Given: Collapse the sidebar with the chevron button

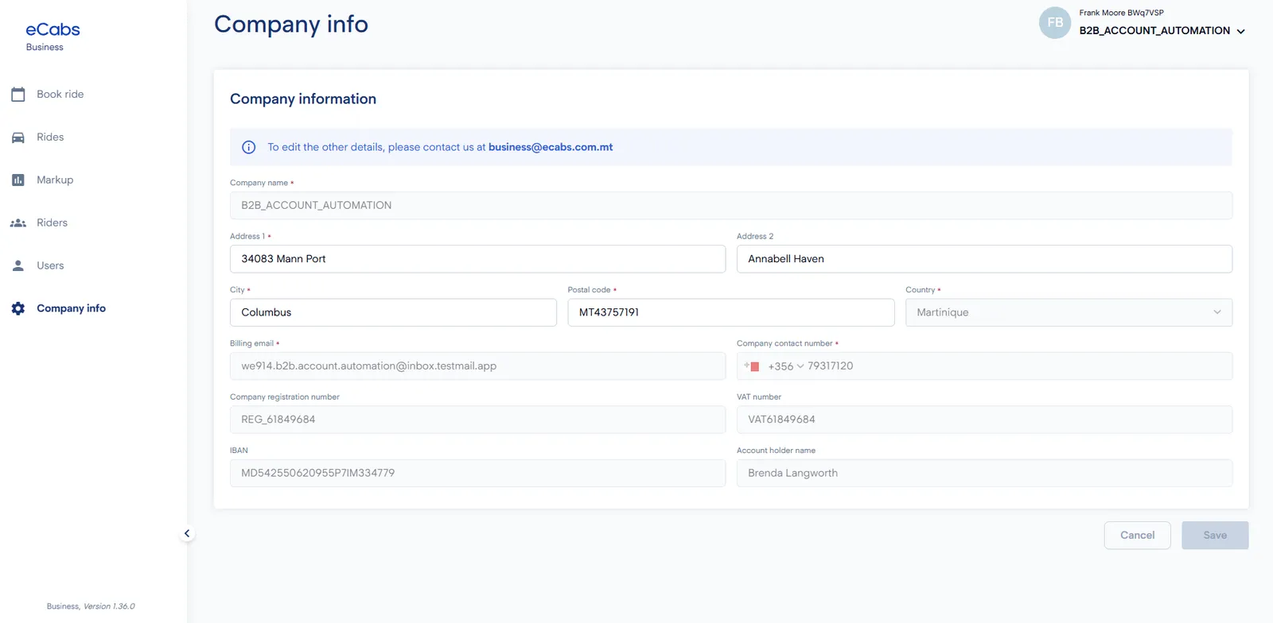Looking at the screenshot, I should coord(187,534).
